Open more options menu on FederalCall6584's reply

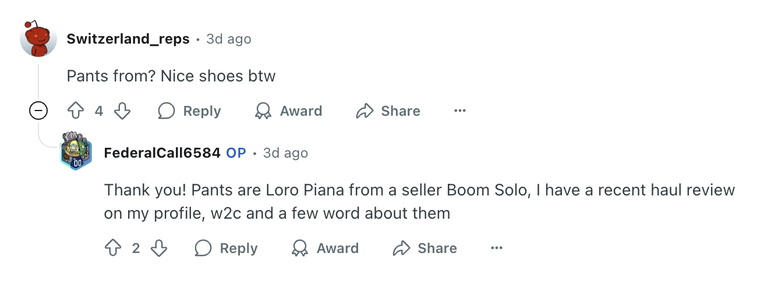[497, 248]
